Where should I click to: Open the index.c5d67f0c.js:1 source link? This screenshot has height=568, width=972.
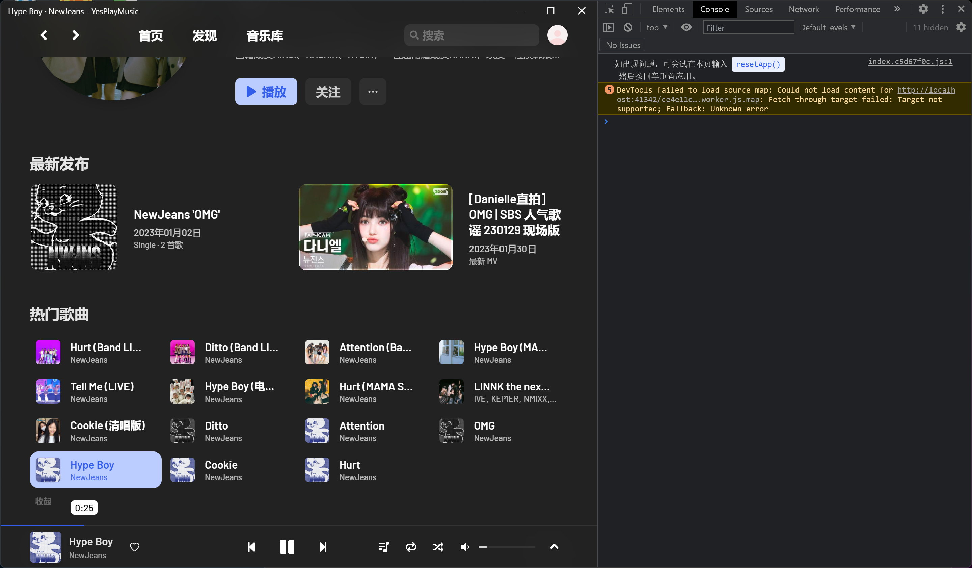910,62
